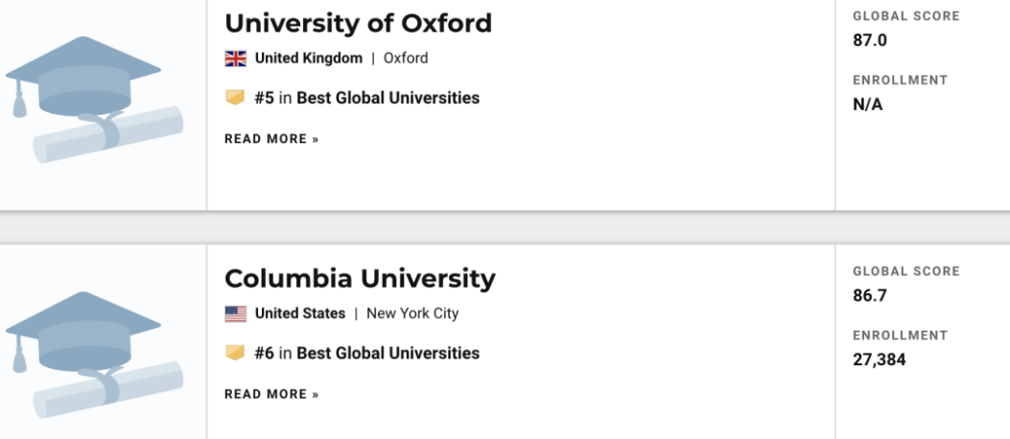Image resolution: width=1010 pixels, height=439 pixels.
Task: Click the United States flag icon
Action: pyautogui.click(x=235, y=313)
